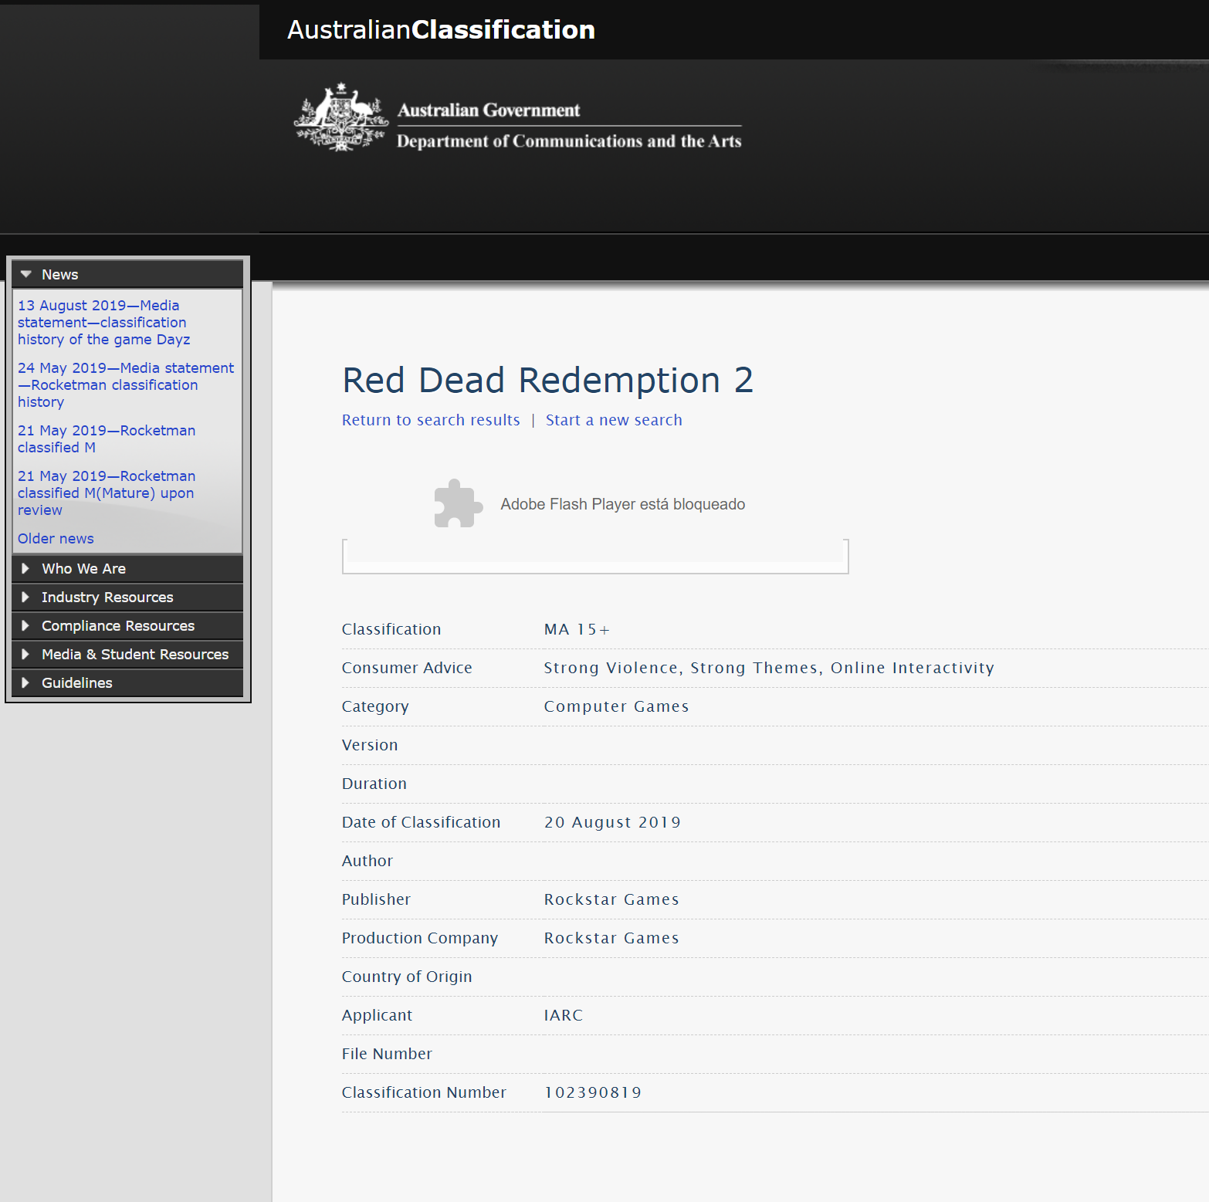
Task: Click the Return to search results link
Action: tap(431, 420)
